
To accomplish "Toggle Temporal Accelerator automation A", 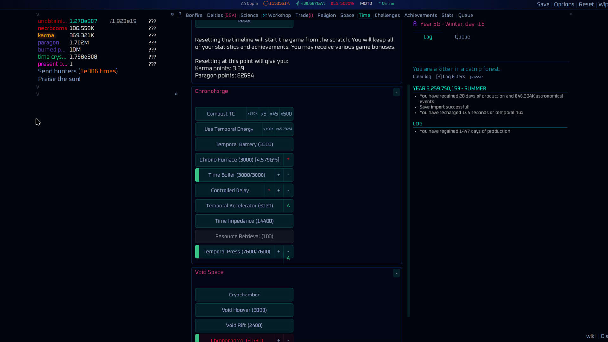I will coord(288,206).
